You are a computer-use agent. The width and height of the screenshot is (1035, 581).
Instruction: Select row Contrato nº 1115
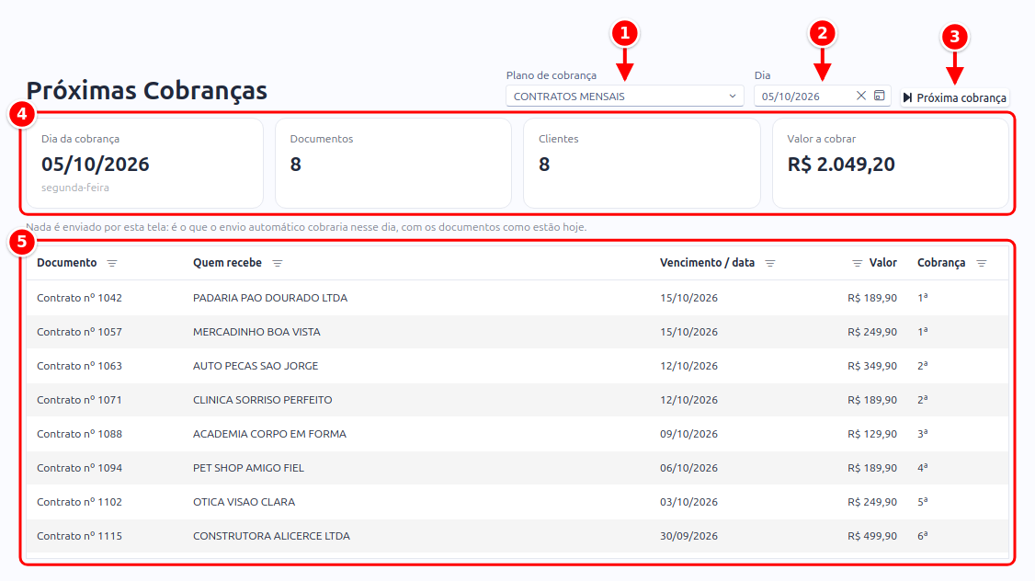pos(517,536)
